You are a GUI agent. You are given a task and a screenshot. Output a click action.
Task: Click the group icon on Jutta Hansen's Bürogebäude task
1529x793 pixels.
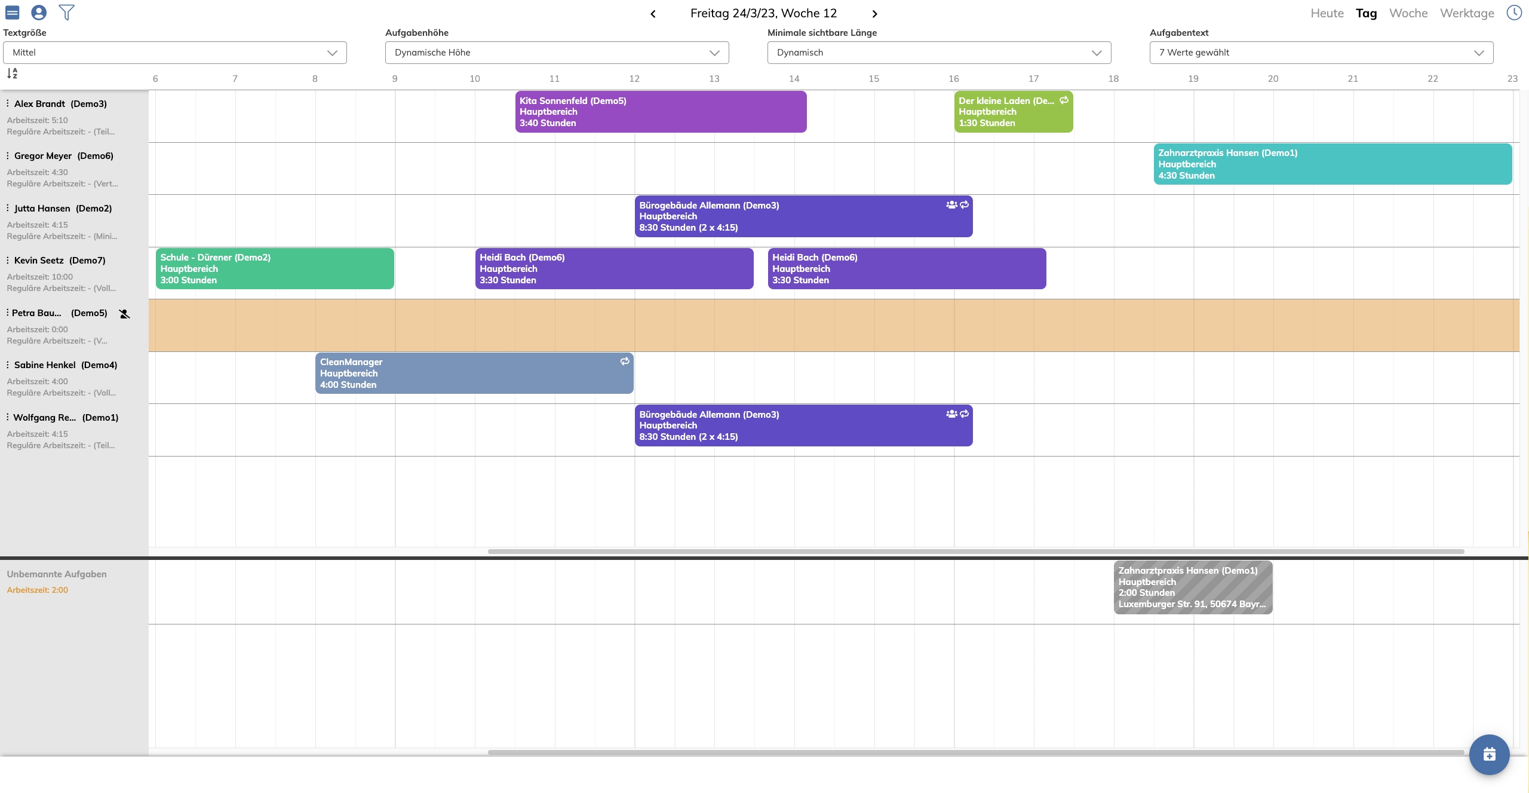(x=951, y=204)
